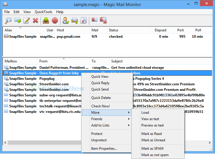Click the mailbox icon of Snapfiles Sample account
This screenshot has width=215, height=159.
coord(6,36)
